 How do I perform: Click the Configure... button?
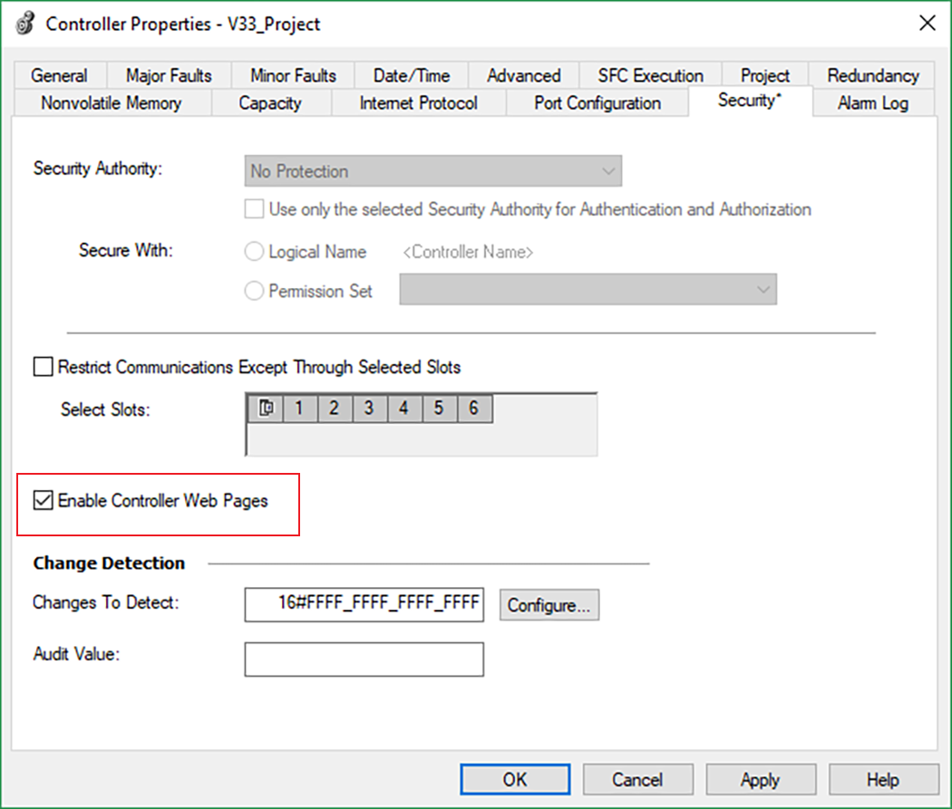[549, 606]
